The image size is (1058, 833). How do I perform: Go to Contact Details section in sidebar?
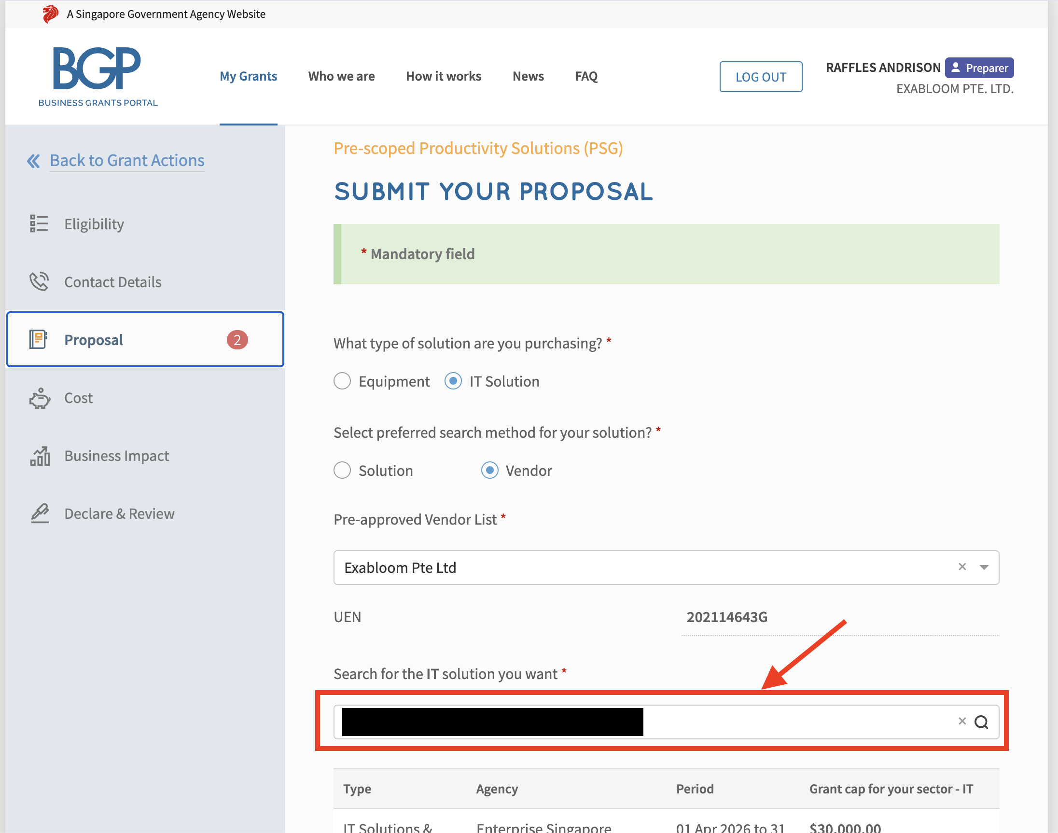[145, 282]
